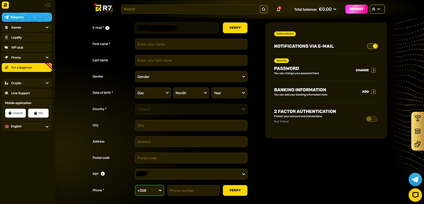Click the First name input field

[x=191, y=44]
